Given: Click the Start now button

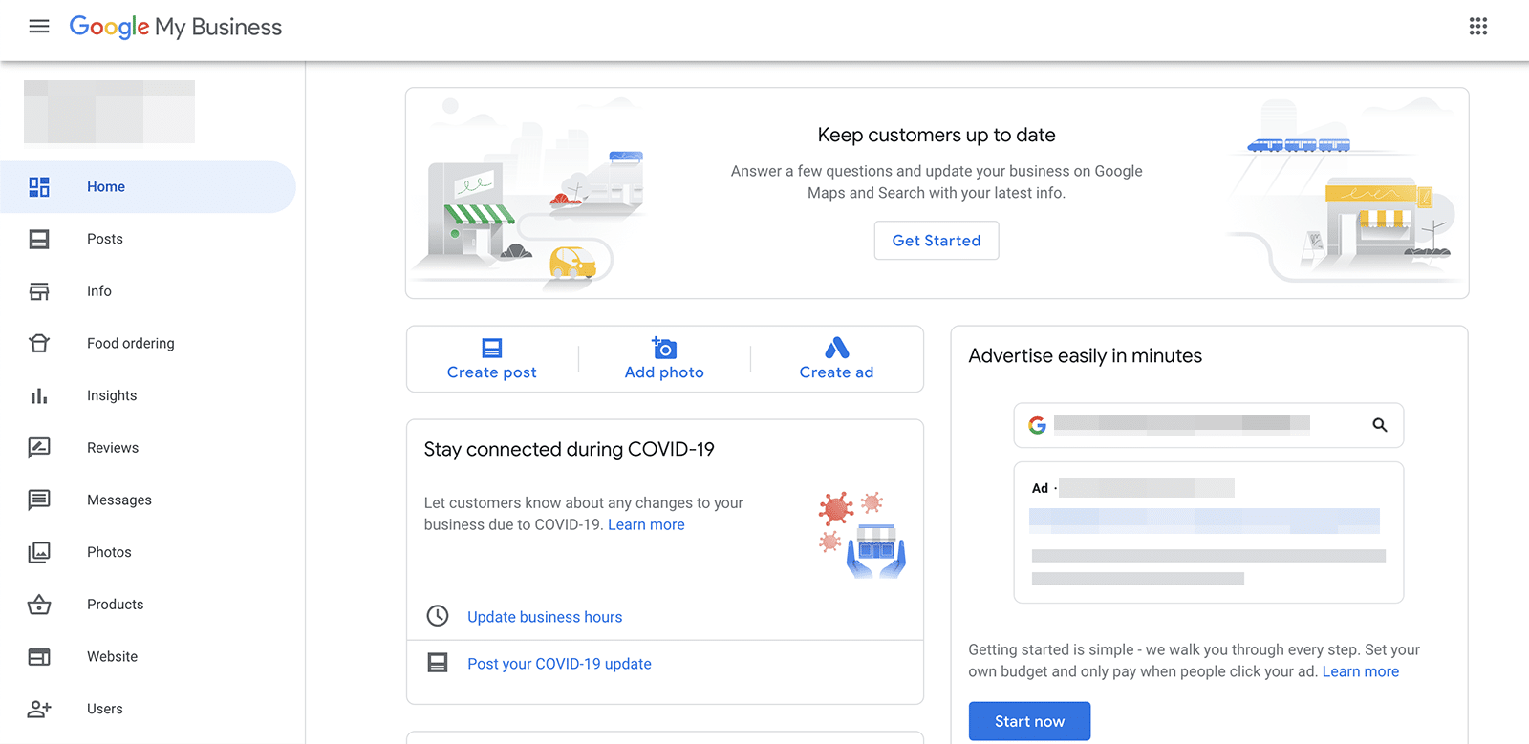Looking at the screenshot, I should click(x=1029, y=721).
